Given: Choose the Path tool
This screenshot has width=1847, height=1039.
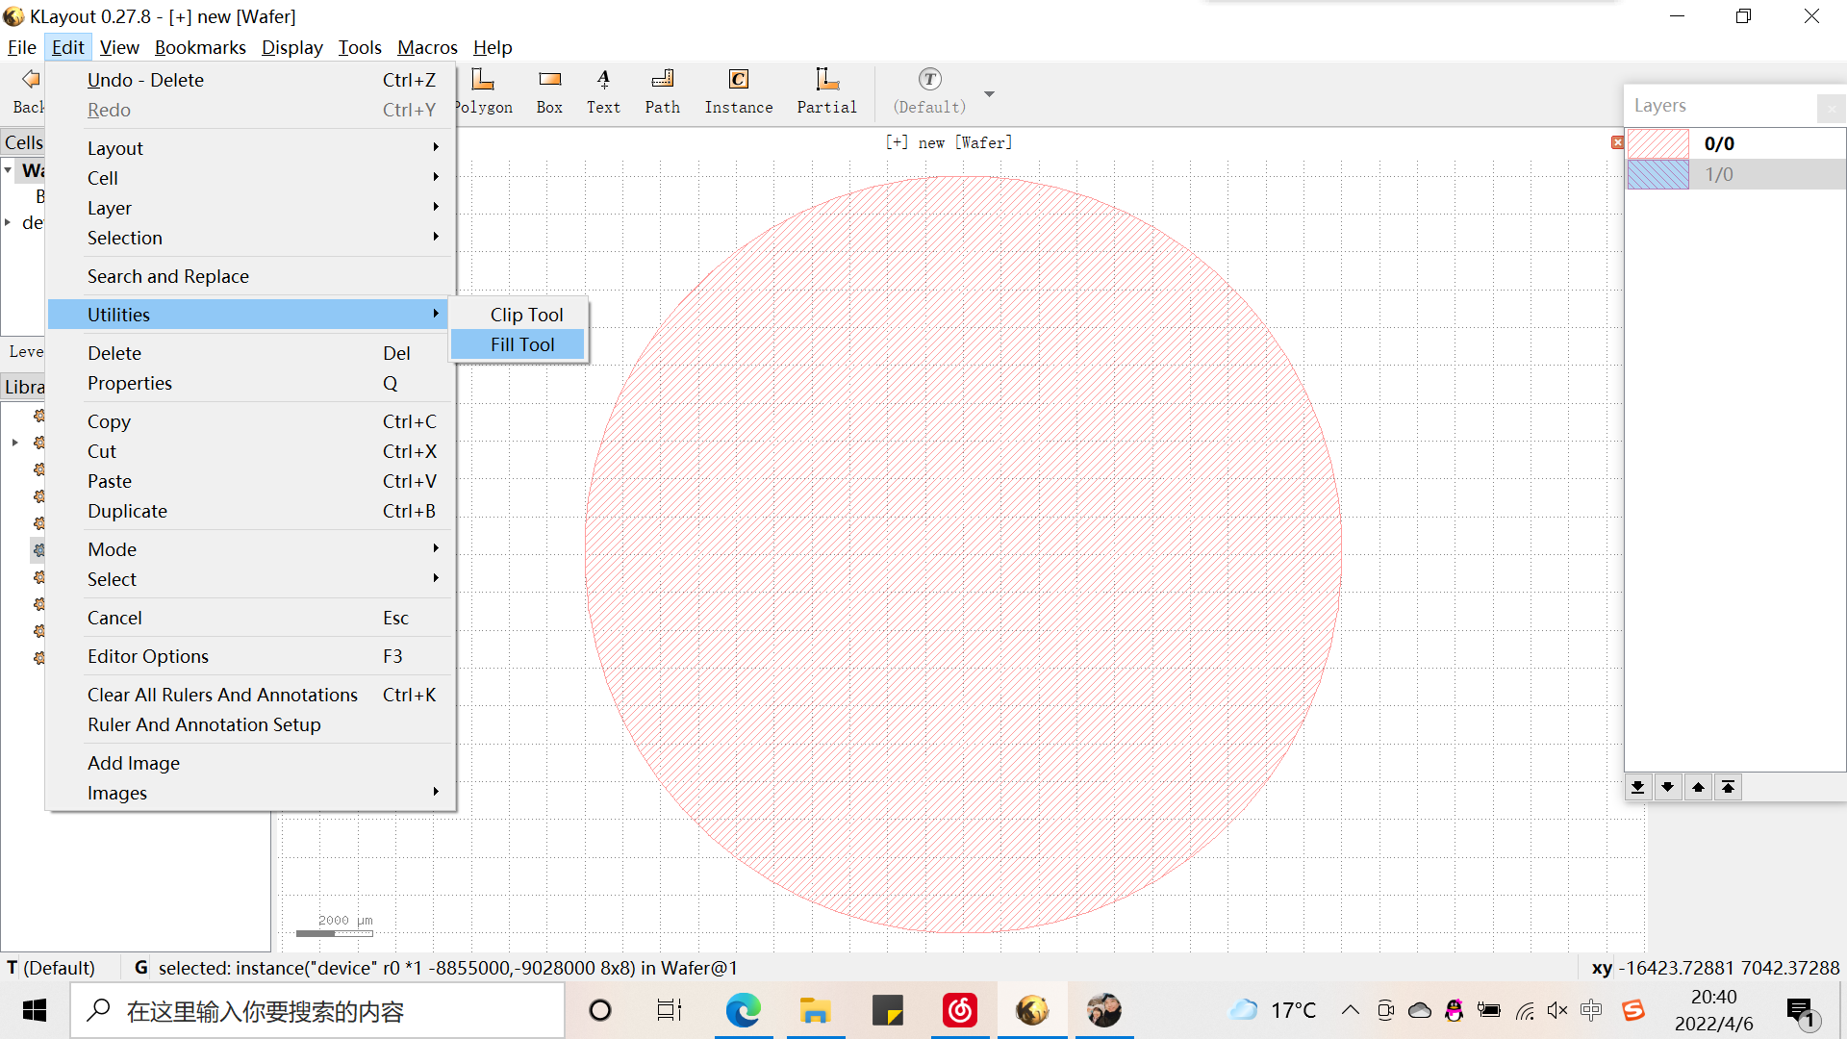Looking at the screenshot, I should click(x=662, y=91).
